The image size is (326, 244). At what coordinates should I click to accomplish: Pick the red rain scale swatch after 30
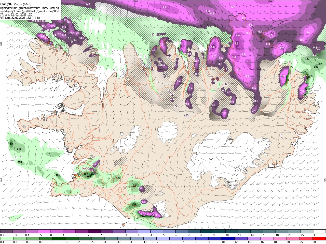click(x=319, y=238)
